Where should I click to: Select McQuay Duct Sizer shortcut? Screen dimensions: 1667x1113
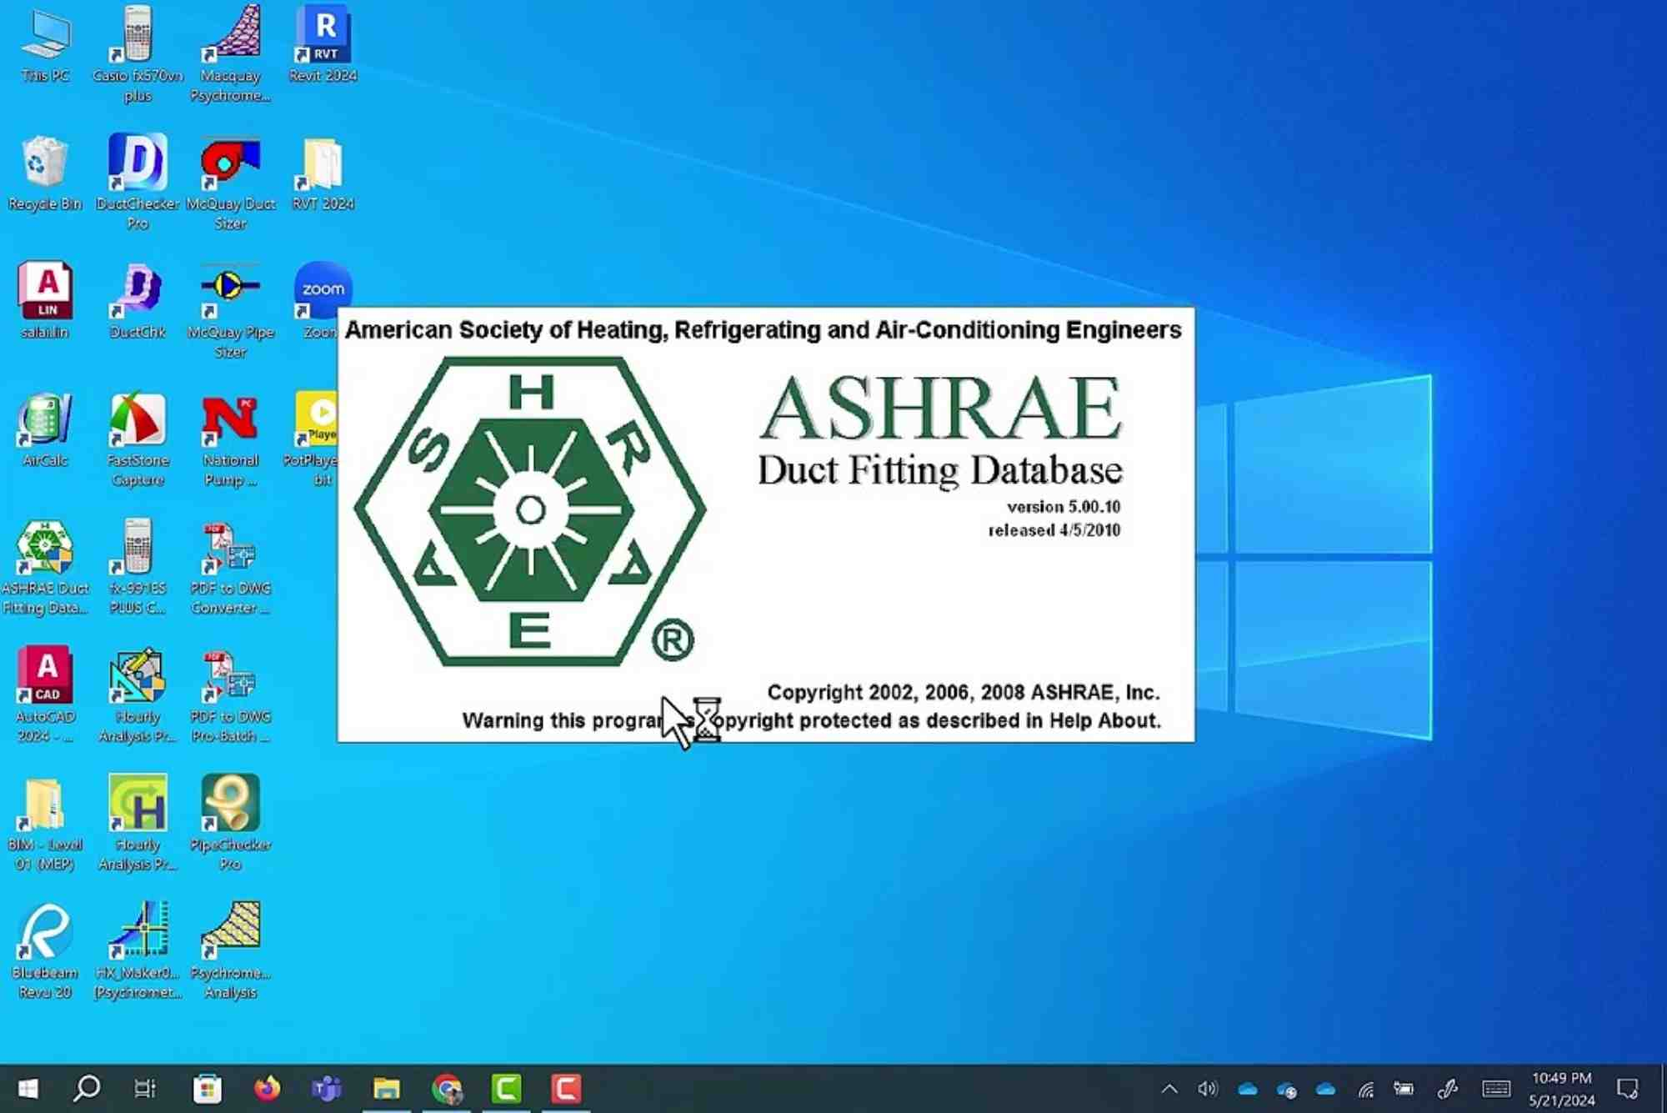[x=230, y=182]
